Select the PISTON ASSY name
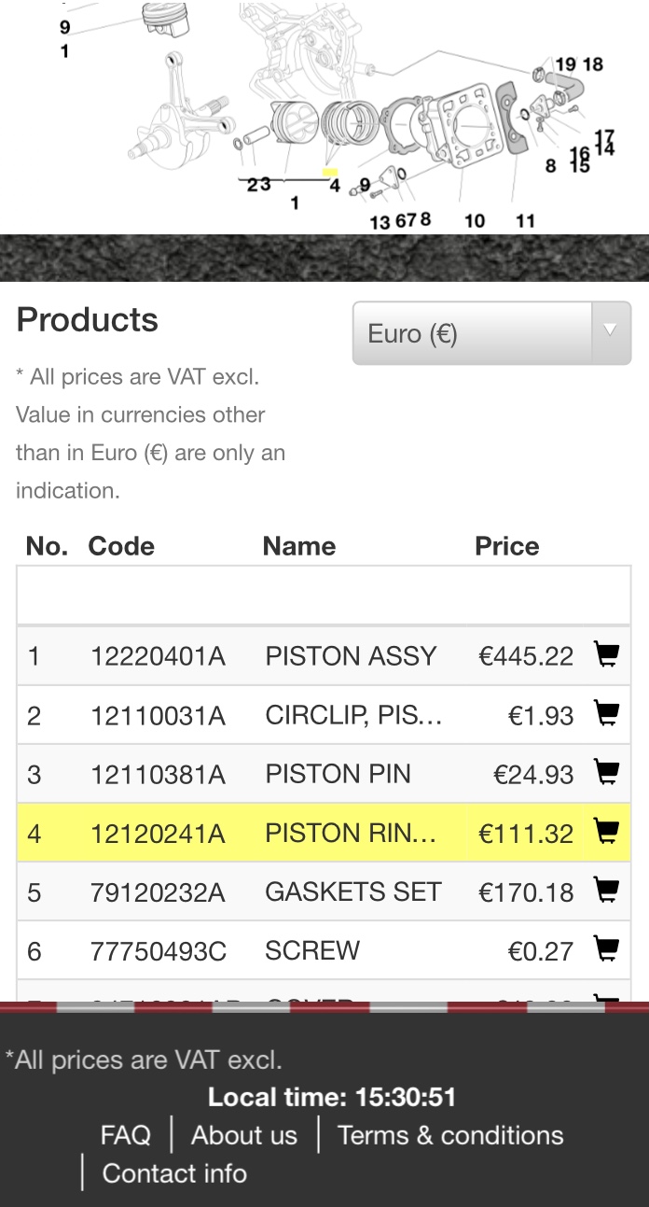649x1207 pixels. [351, 656]
